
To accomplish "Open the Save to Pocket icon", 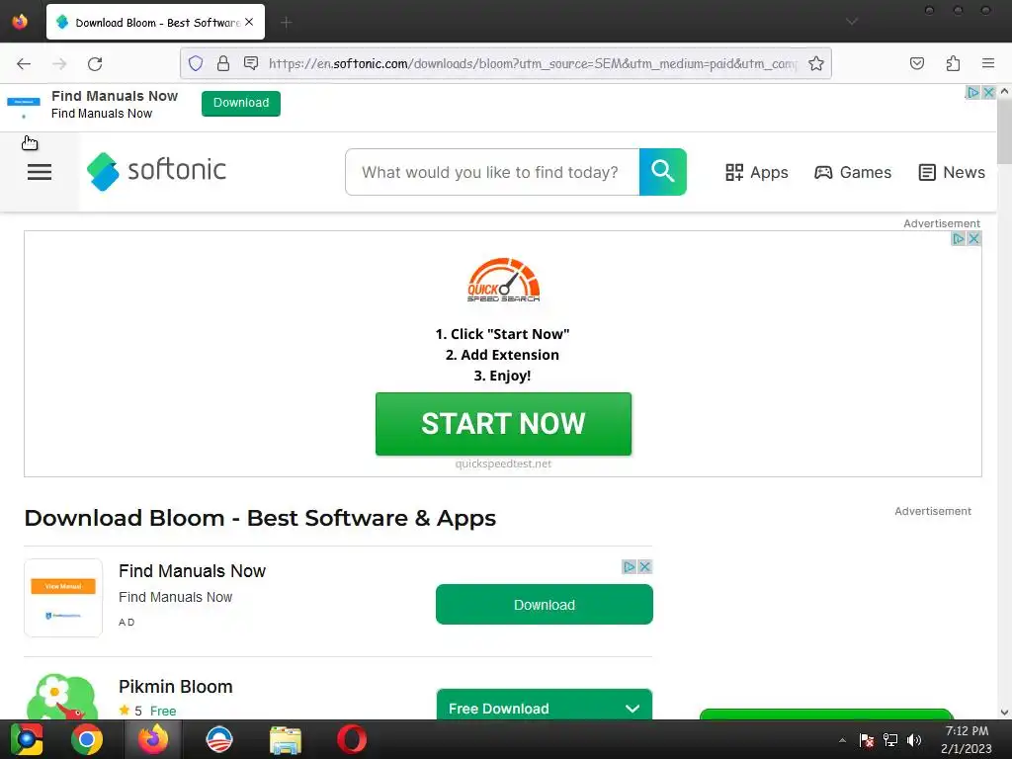I will (x=916, y=63).
